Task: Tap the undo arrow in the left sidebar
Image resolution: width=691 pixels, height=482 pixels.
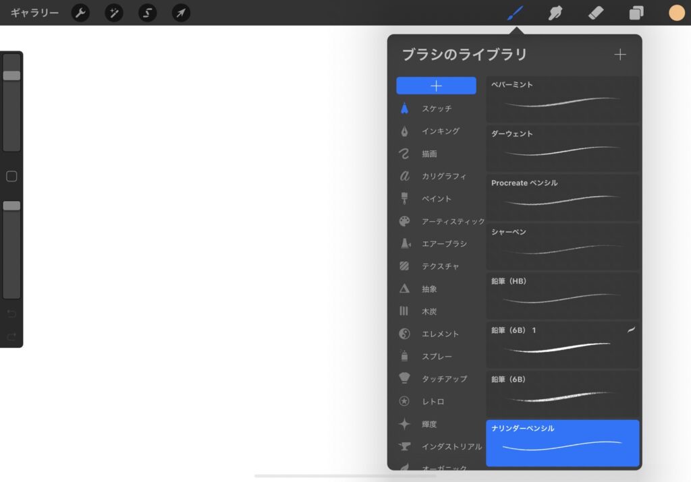Action: tap(11, 312)
